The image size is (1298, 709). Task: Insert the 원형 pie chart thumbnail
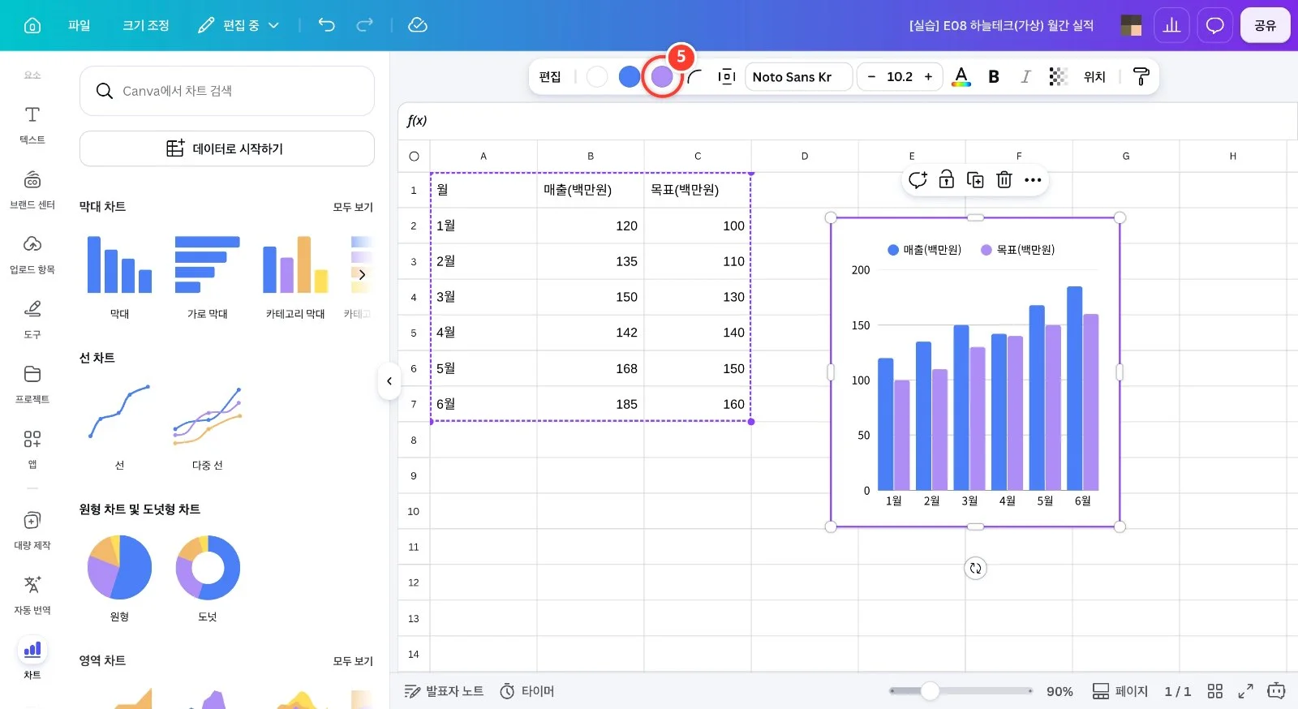pyautogui.click(x=120, y=567)
